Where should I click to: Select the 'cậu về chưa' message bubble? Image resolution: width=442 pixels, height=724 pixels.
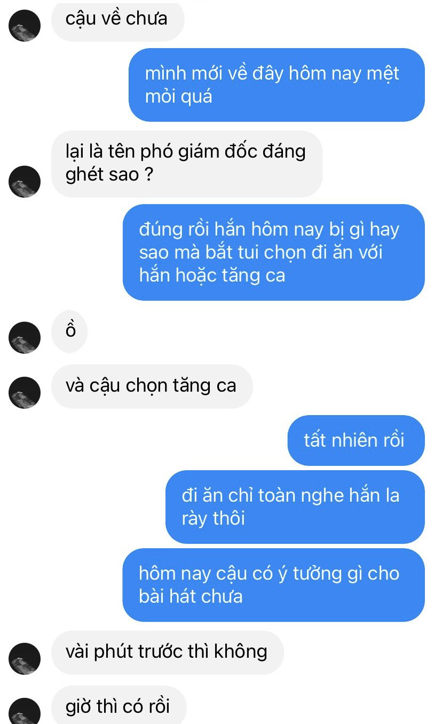[117, 20]
